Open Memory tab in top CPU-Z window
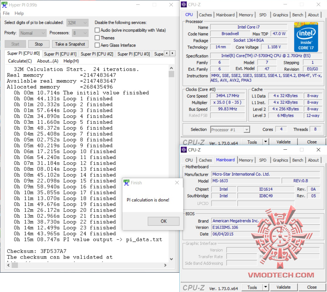 246,15
